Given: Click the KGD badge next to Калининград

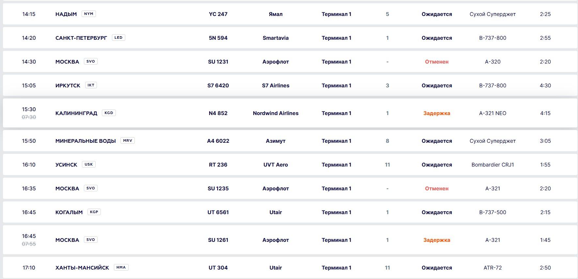Looking at the screenshot, I should point(109,113).
